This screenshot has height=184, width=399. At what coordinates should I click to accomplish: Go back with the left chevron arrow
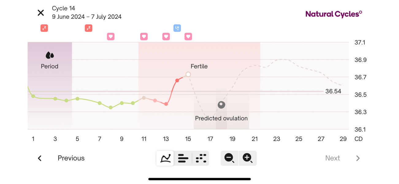[x=40, y=158]
